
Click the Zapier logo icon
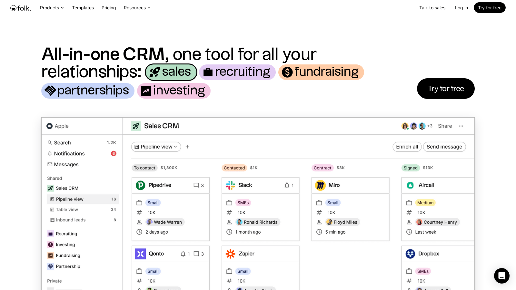coord(230,254)
